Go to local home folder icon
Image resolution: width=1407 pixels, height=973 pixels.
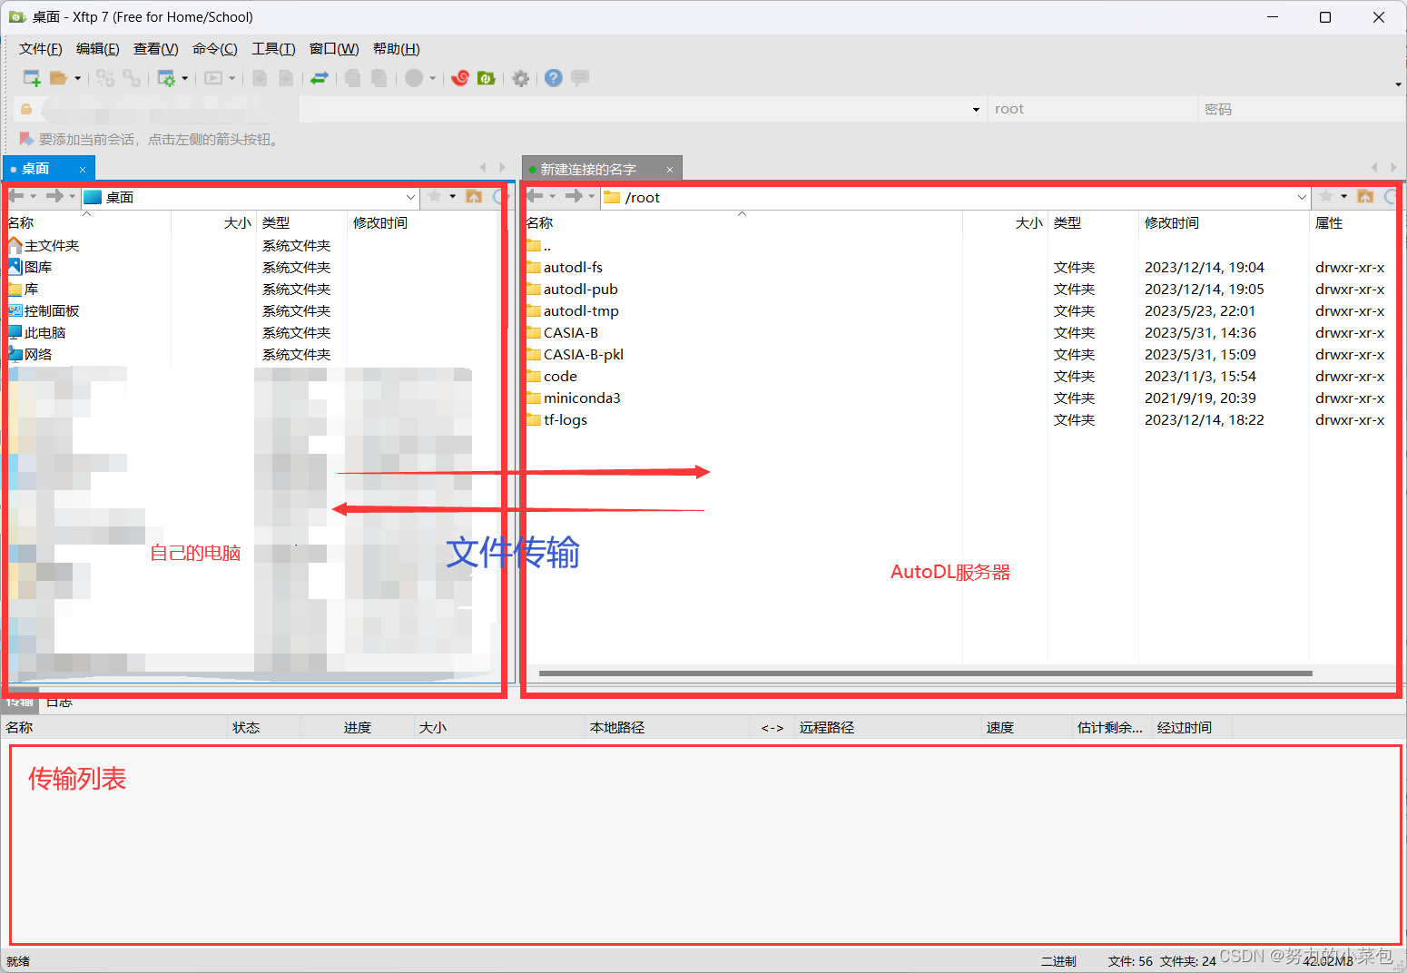coord(474,196)
